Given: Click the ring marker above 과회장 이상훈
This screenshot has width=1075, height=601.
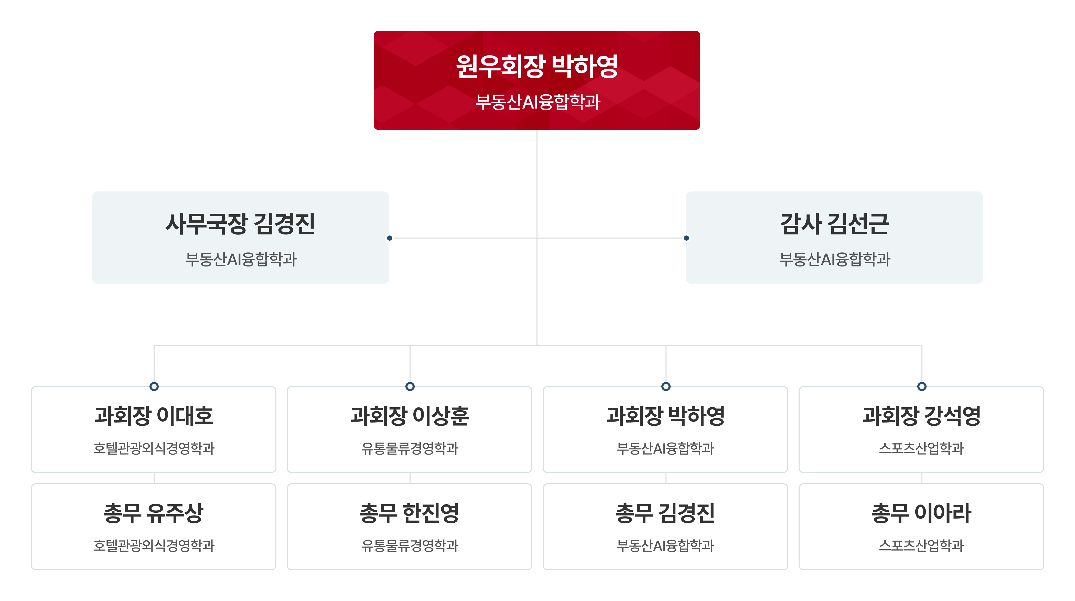Looking at the screenshot, I should click(410, 387).
